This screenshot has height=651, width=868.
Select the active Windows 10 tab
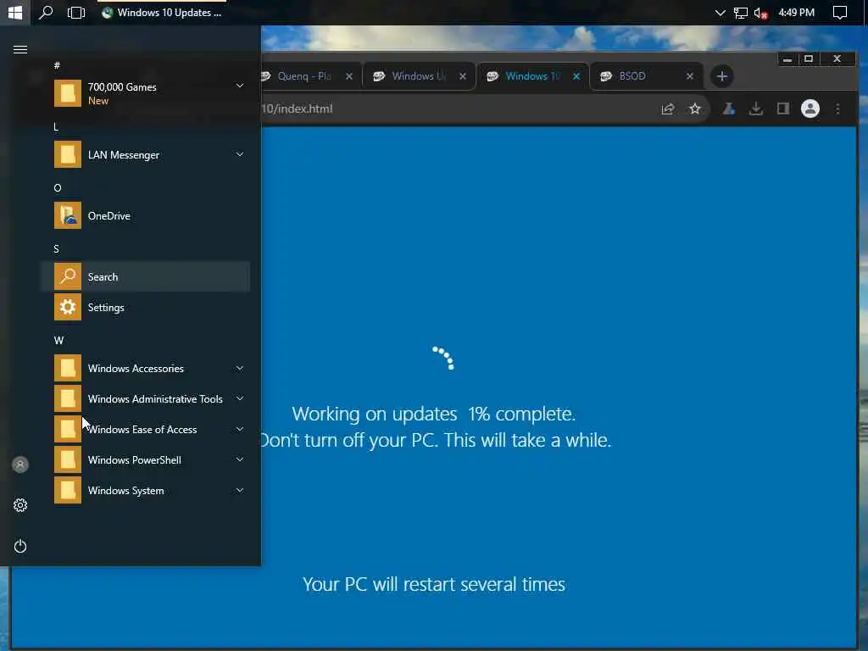(531, 75)
